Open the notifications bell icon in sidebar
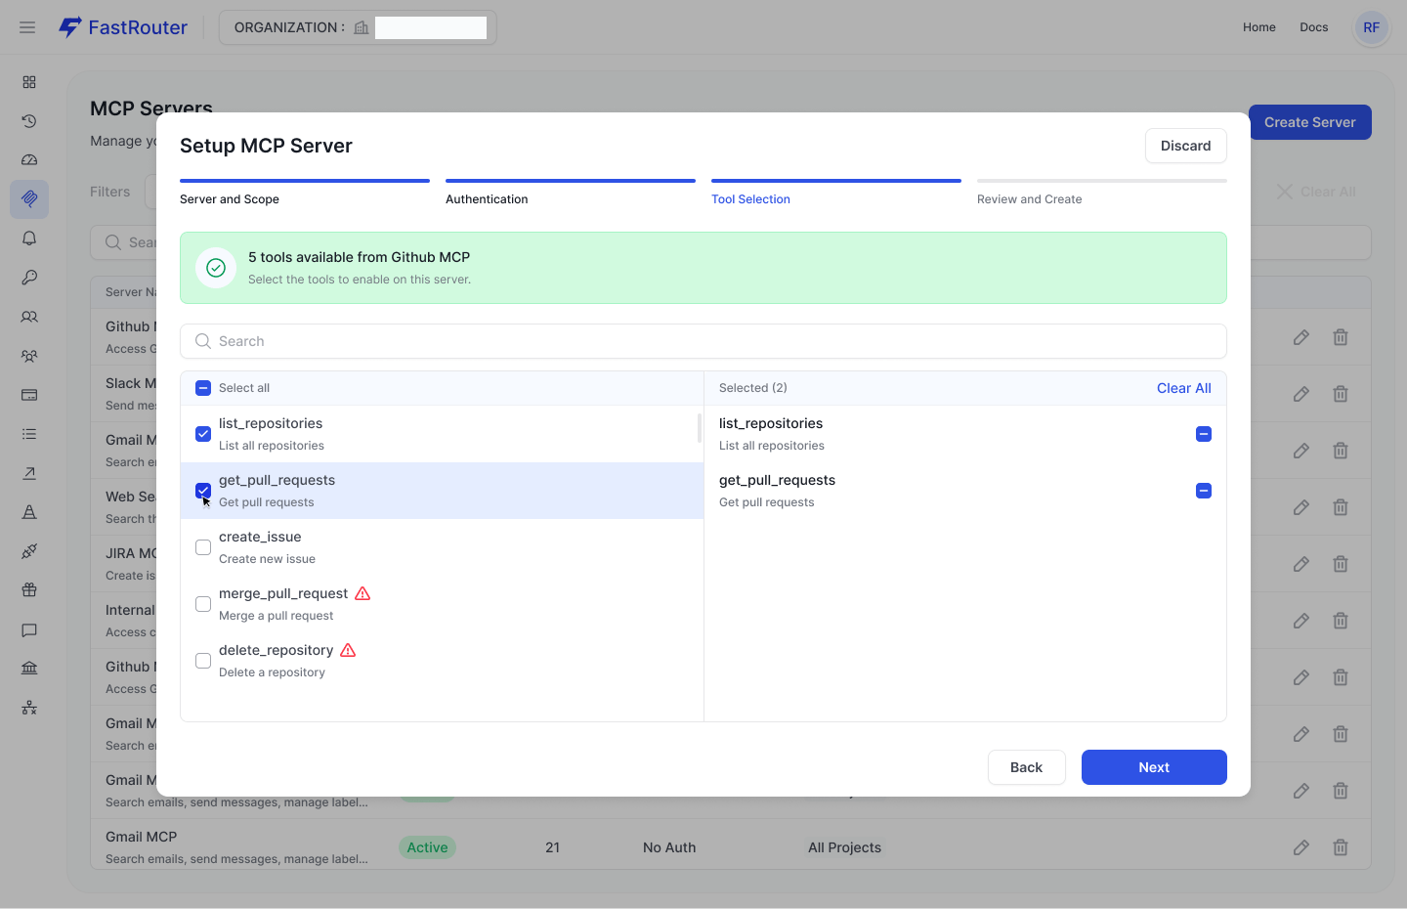 tap(29, 238)
